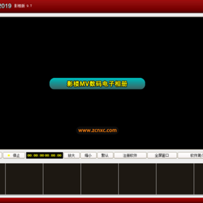Click the 00:00:00 timecode display
The image size is (203, 203).
(x=45, y=156)
